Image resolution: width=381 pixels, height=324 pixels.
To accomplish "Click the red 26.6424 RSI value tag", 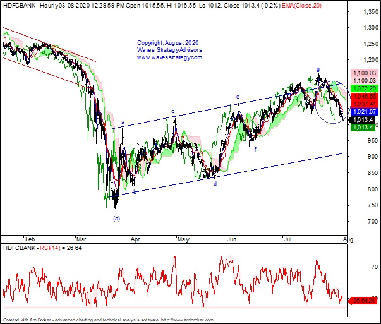I will point(362,301).
